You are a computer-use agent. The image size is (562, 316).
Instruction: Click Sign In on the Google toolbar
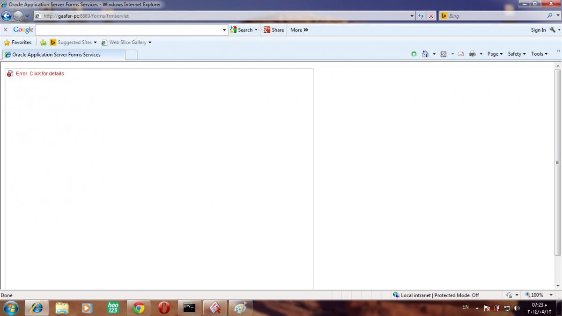[538, 30]
